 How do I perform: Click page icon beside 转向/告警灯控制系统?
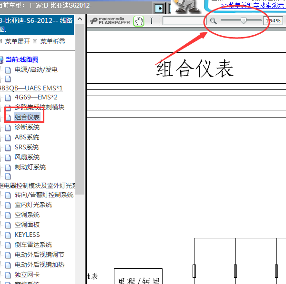coord(8,196)
